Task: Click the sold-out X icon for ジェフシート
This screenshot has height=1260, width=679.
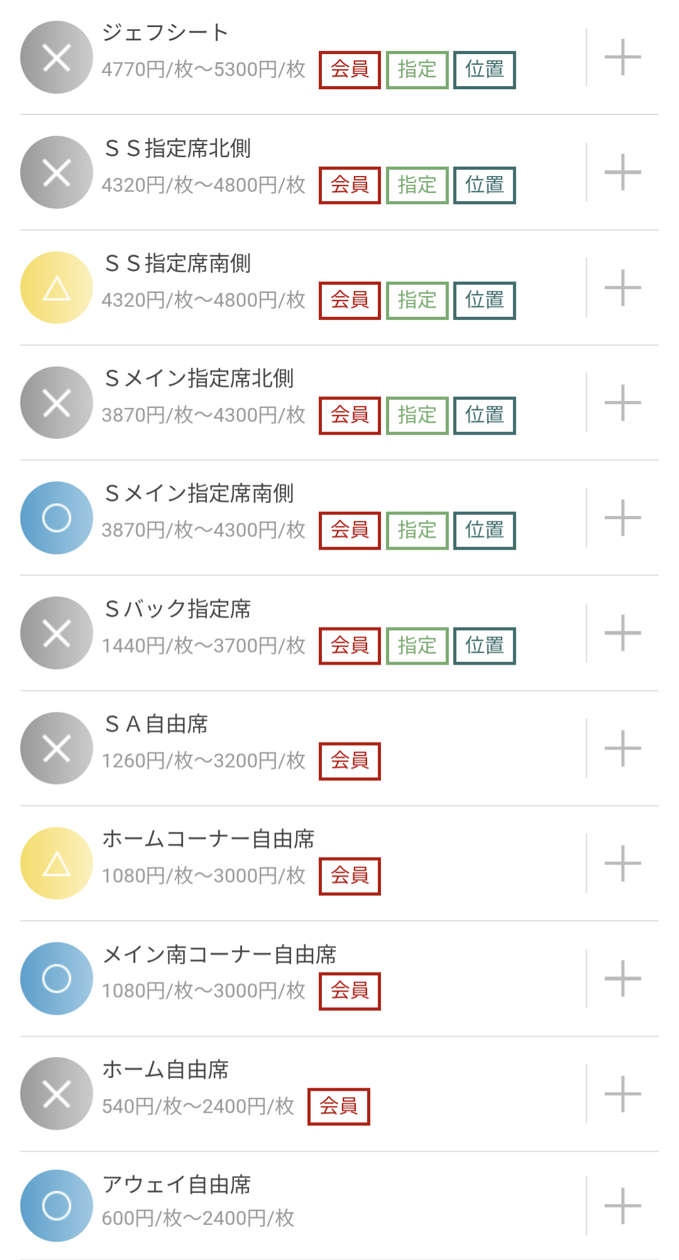Action: pyautogui.click(x=57, y=57)
